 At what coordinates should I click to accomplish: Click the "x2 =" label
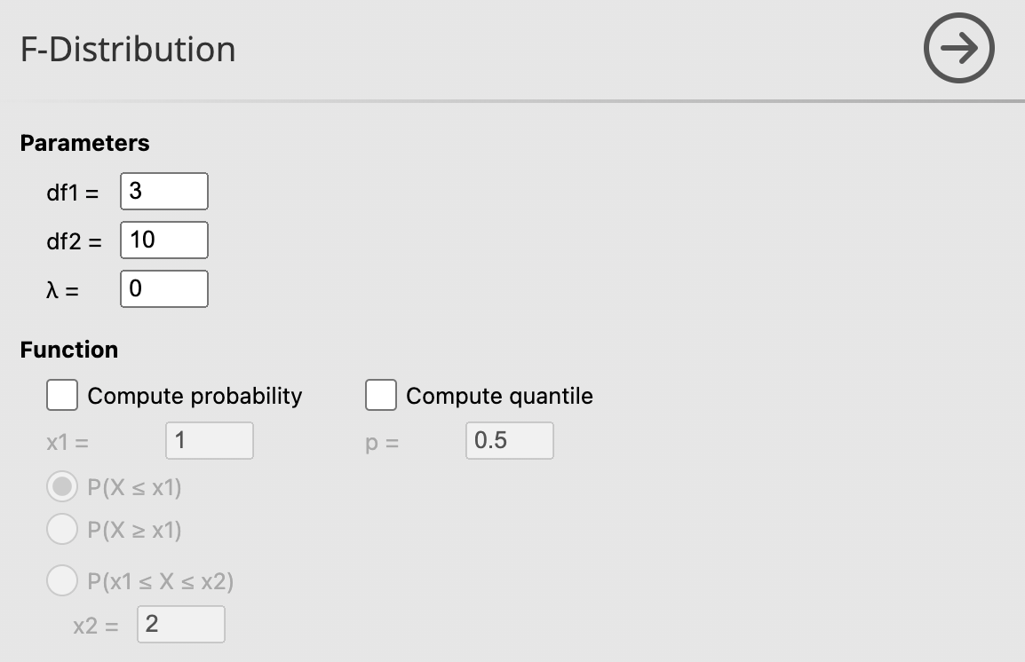tap(95, 625)
